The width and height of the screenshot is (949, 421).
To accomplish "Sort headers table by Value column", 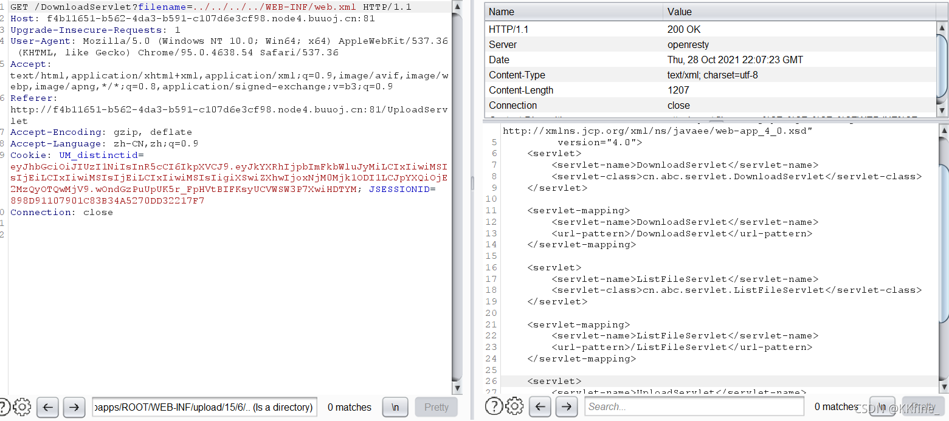I will coord(799,12).
